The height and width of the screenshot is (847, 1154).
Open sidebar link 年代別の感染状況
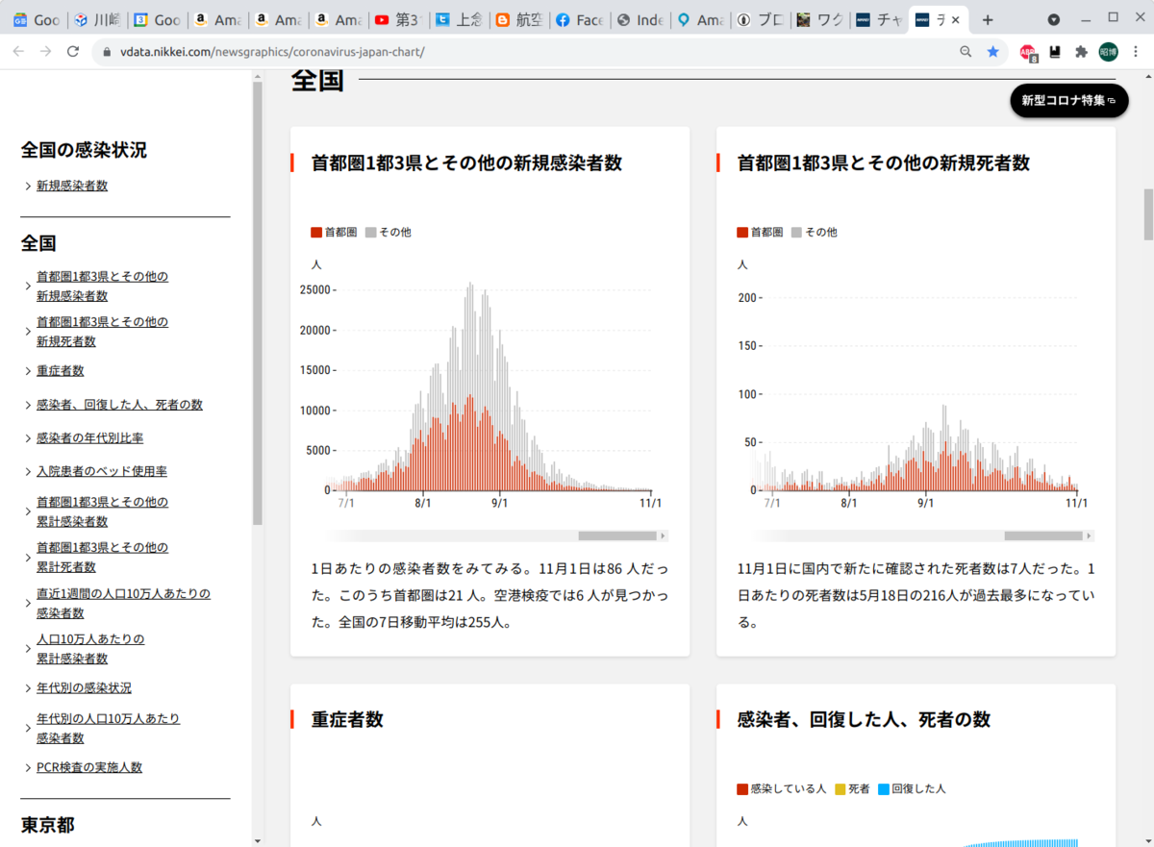84,688
